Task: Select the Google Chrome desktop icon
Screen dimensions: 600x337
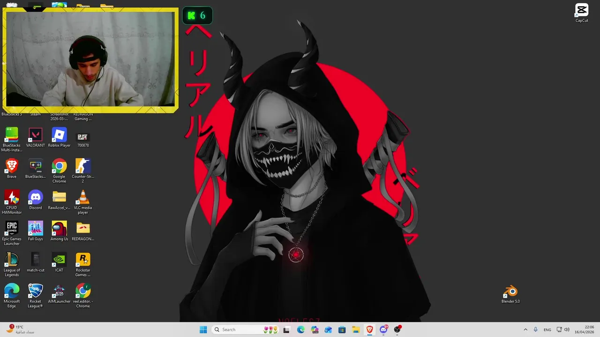Action: [x=59, y=171]
